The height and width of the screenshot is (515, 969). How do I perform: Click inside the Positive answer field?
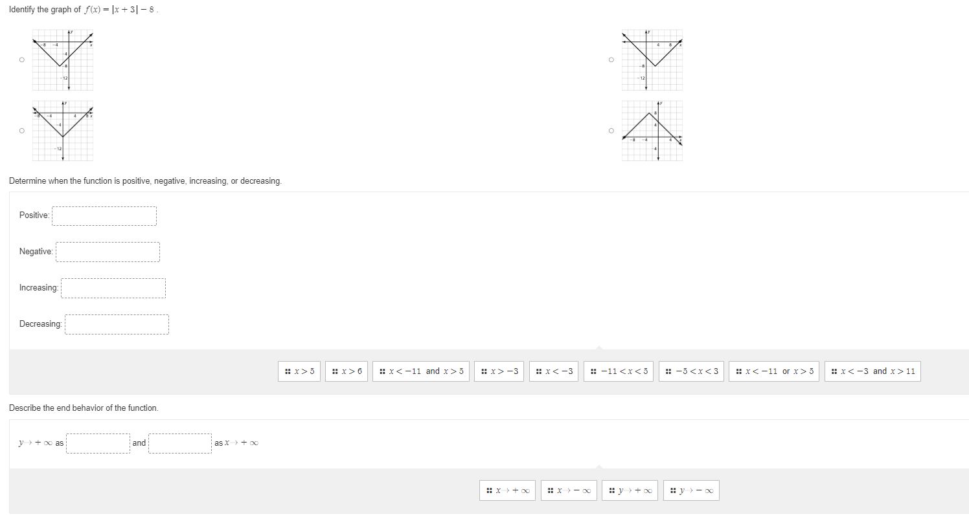coord(104,215)
